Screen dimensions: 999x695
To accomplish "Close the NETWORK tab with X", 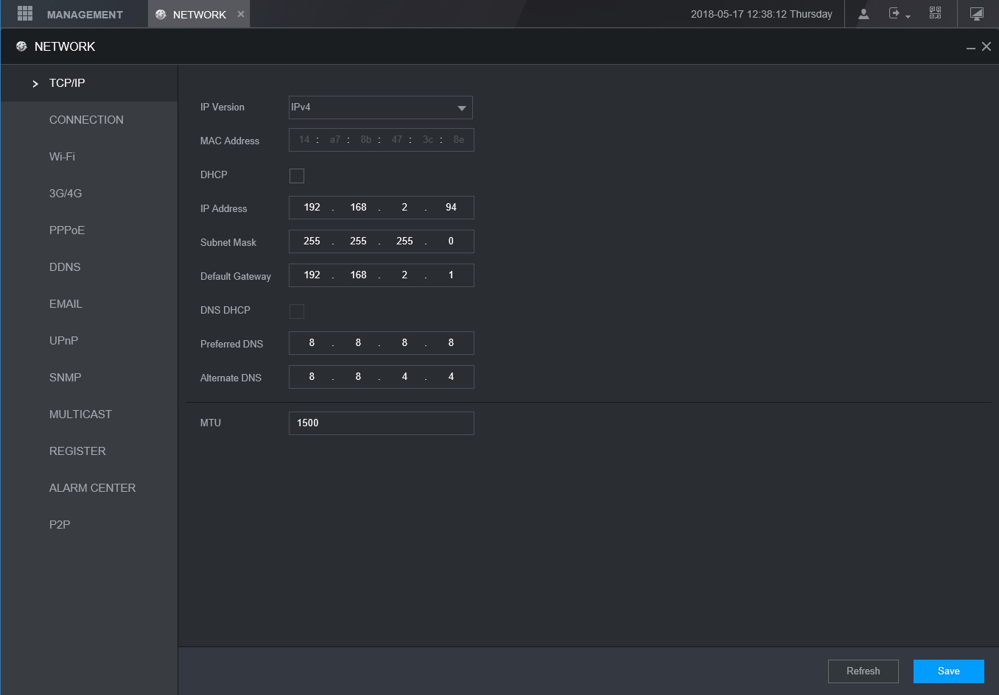I will 241,14.
